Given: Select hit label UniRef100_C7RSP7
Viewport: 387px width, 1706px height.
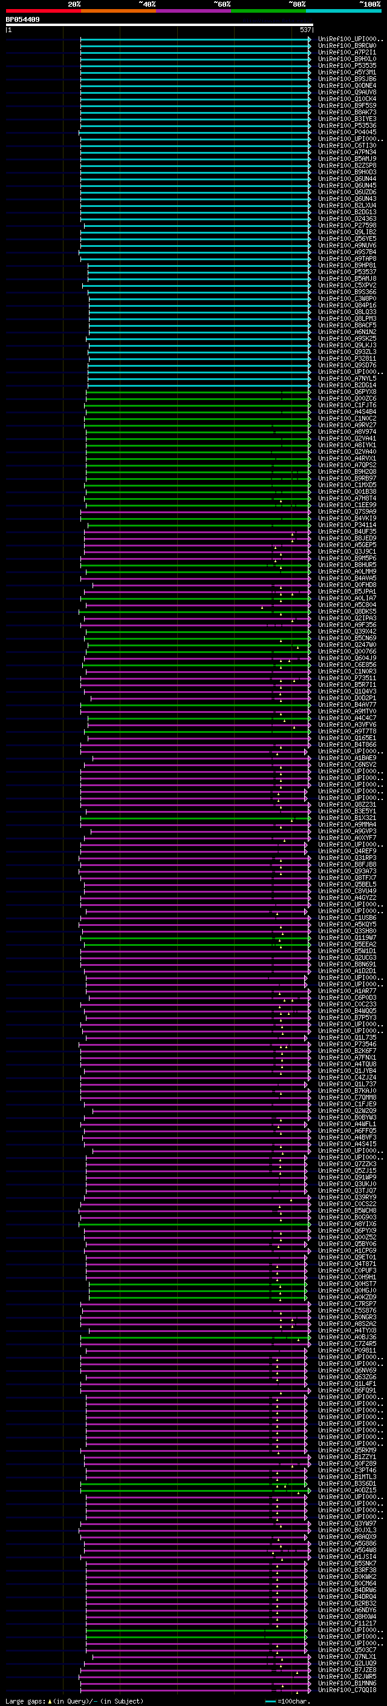Looking at the screenshot, I should (x=346, y=1304).
